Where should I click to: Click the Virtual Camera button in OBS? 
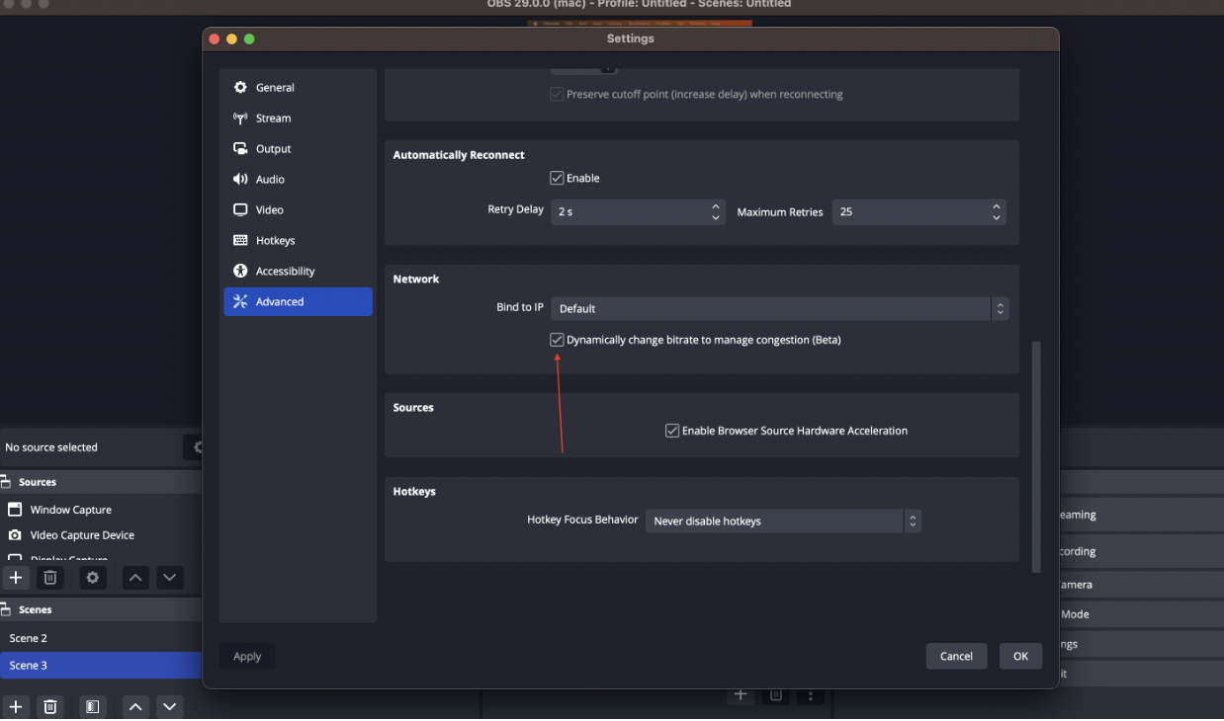click(1142, 585)
